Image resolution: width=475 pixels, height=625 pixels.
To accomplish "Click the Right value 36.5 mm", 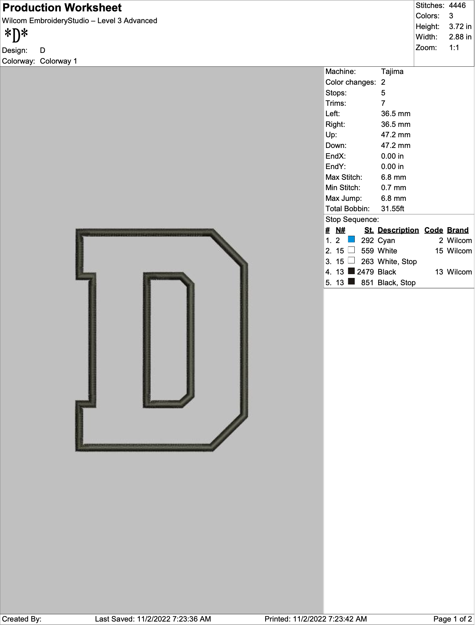I will click(395, 124).
